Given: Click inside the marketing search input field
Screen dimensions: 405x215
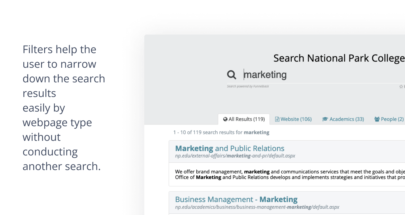Looking at the screenshot, I should [x=323, y=75].
